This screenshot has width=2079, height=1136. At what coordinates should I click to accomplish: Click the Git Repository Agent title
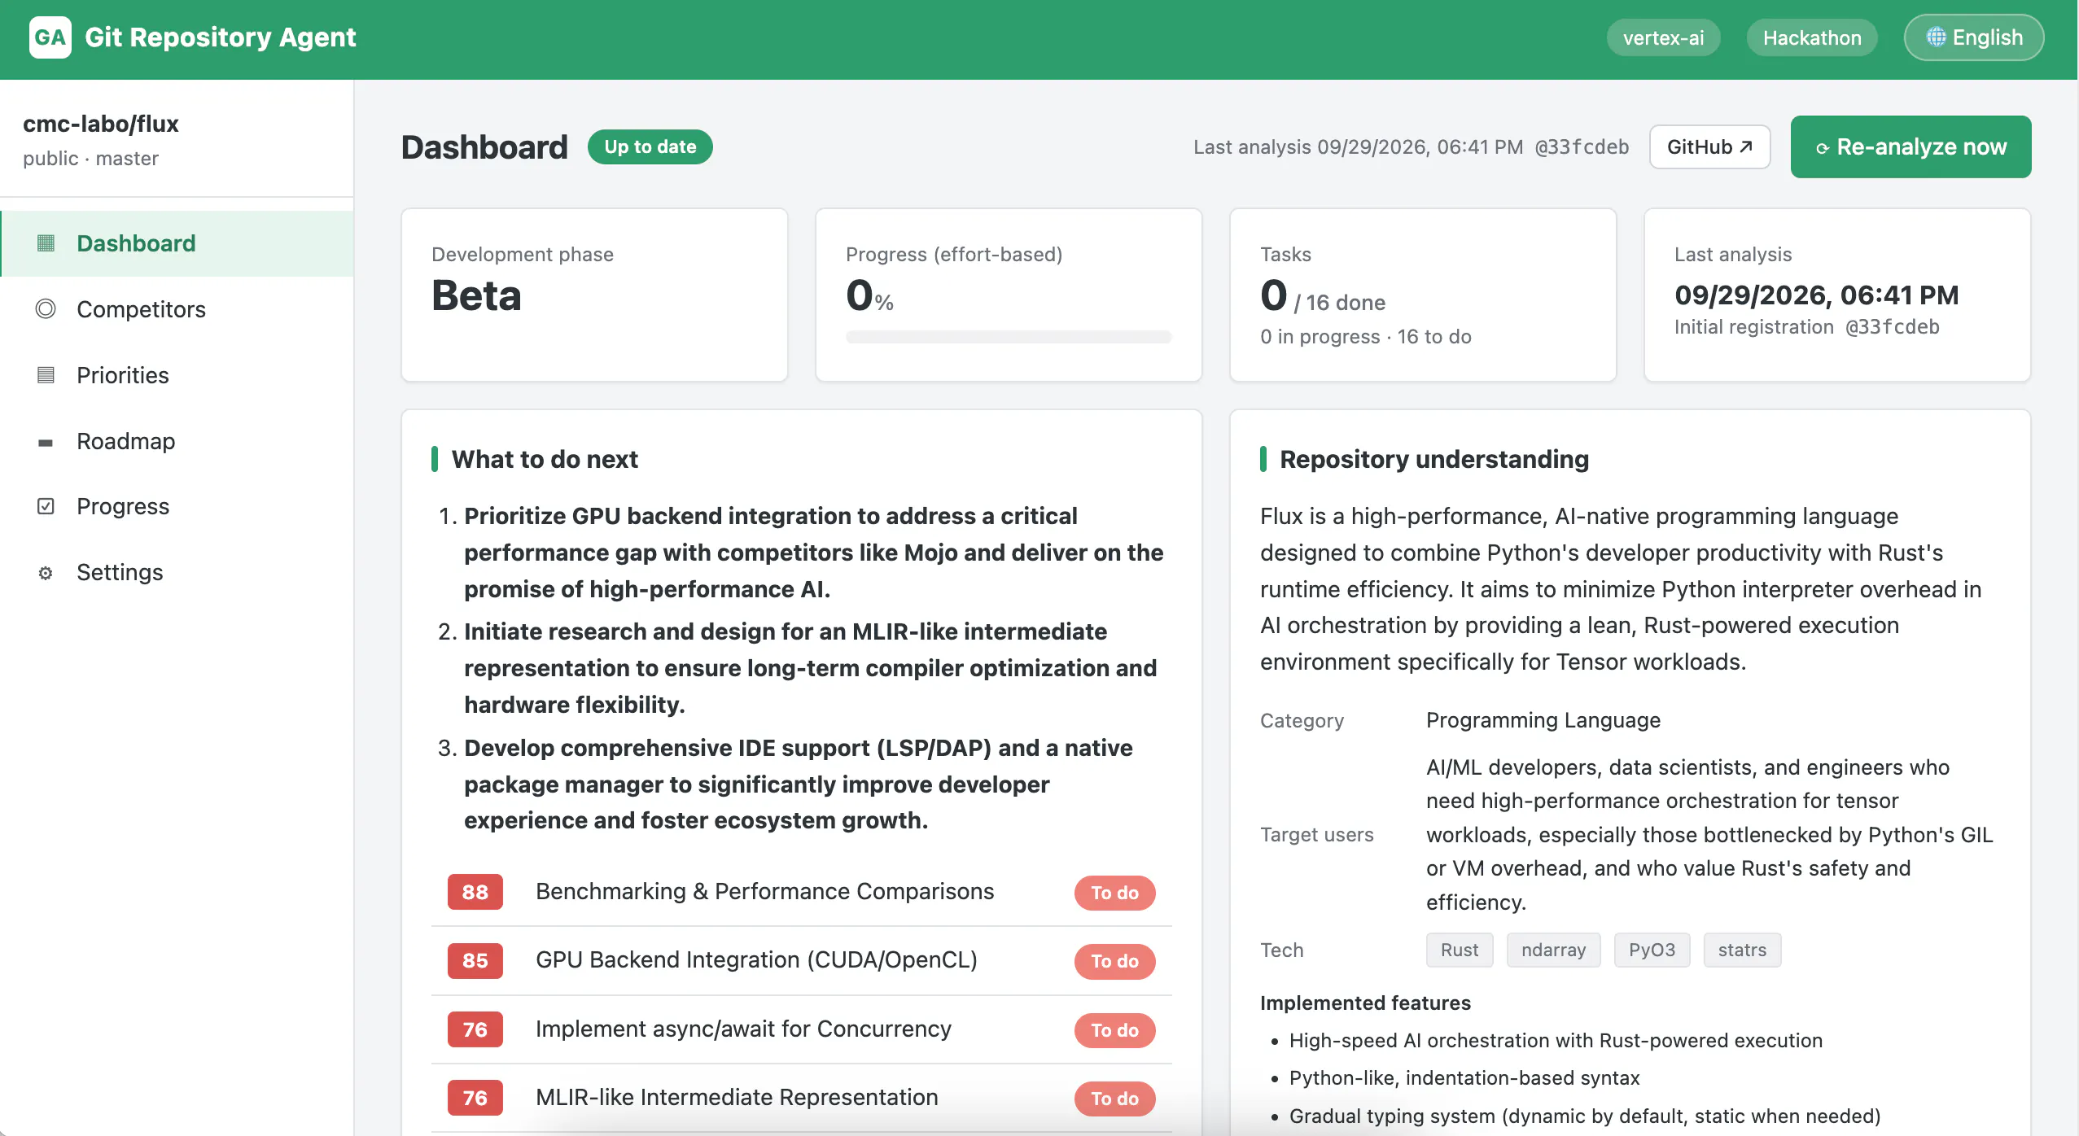point(220,37)
